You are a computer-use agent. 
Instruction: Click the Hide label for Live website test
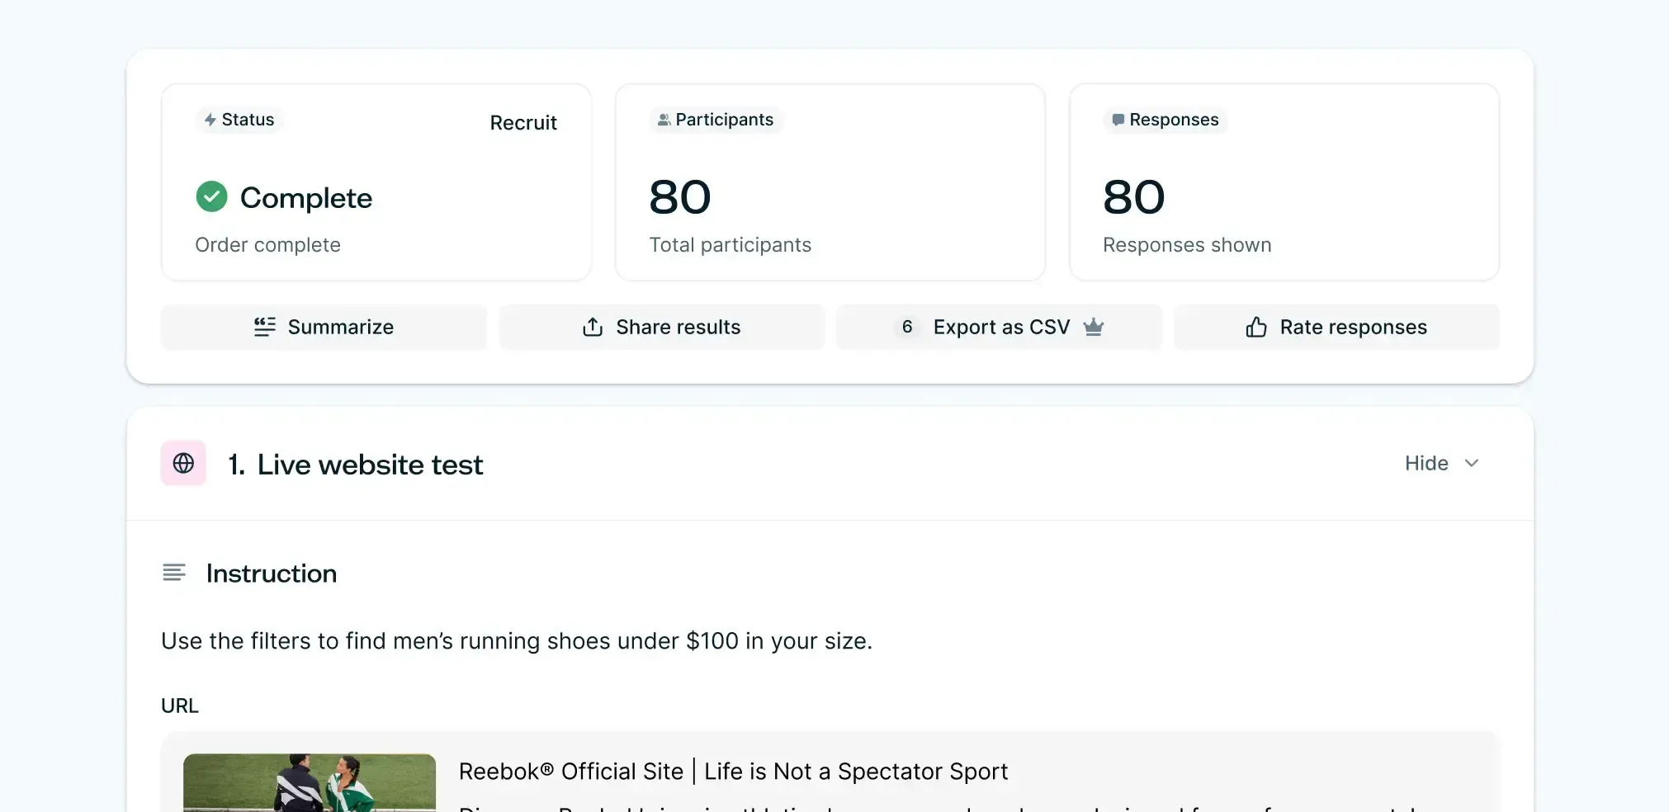pos(1426,463)
